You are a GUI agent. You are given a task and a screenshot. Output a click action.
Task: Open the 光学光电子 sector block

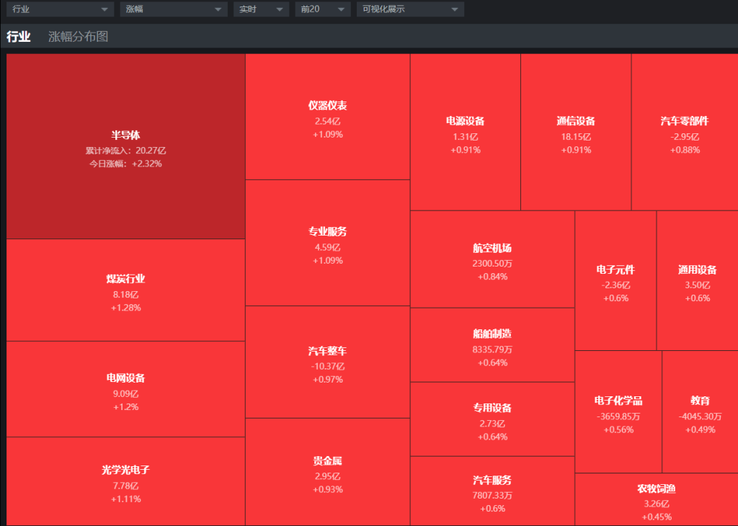point(125,481)
